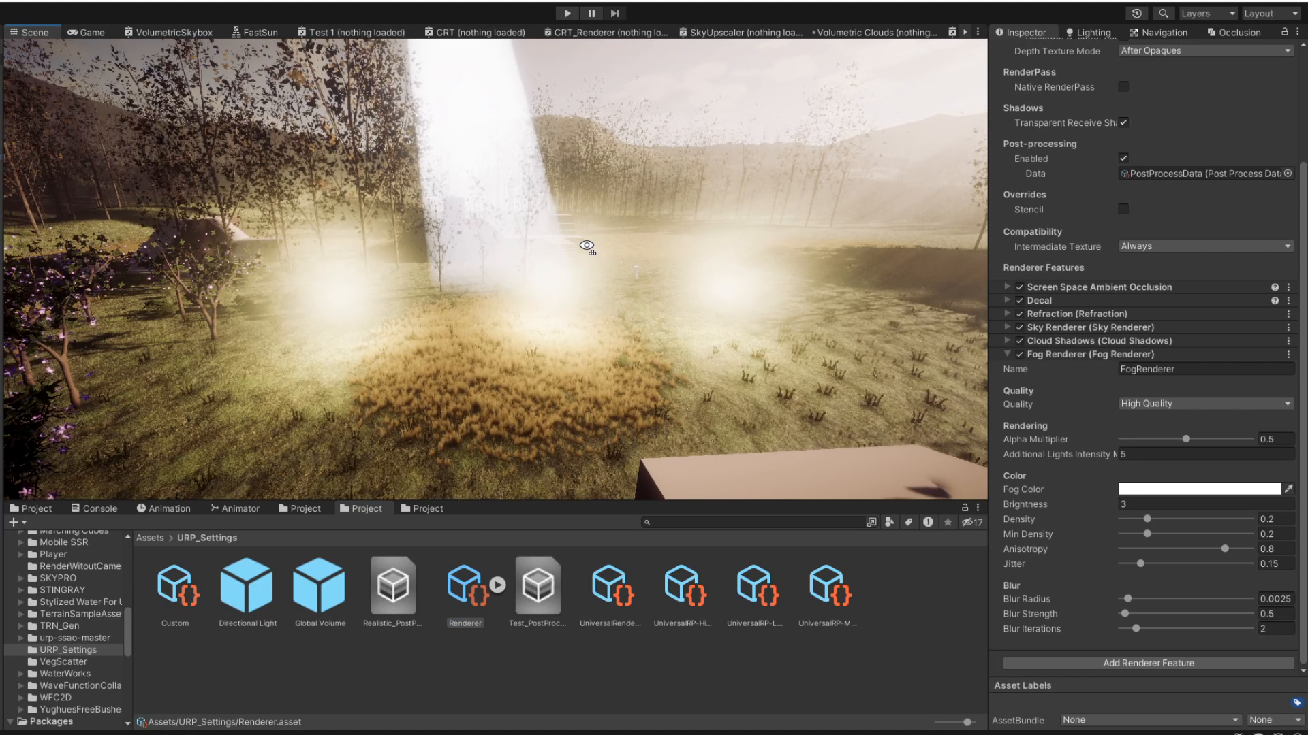Open object picker for PostProcessData field

[x=1288, y=174]
